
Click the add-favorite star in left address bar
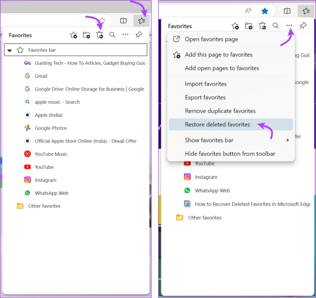(x=102, y=21)
